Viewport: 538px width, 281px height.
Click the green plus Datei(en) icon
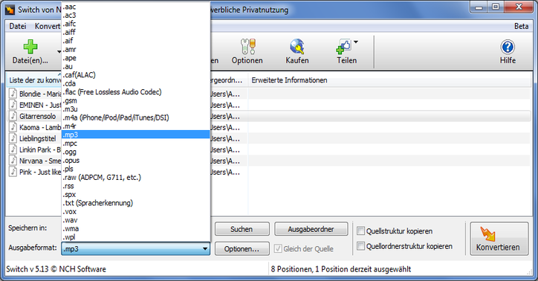30,47
